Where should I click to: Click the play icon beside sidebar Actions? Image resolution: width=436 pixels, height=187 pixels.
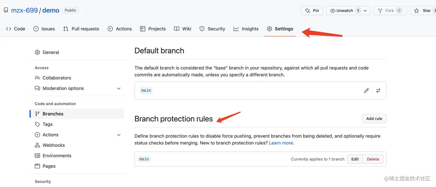[37, 135]
